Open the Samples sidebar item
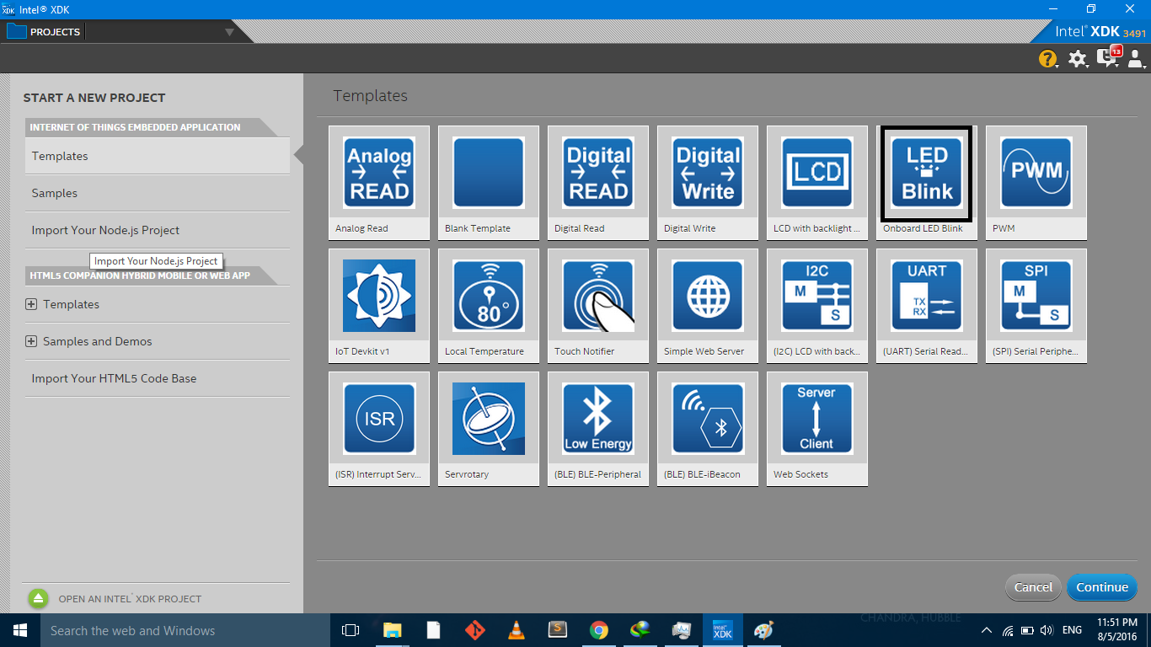Screen dimensions: 1151x647 pos(158,193)
